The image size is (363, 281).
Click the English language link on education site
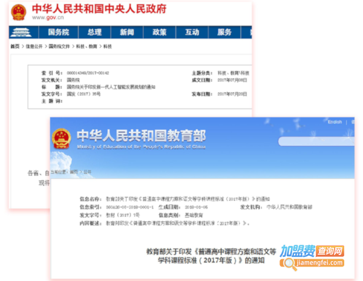click(x=335, y=122)
